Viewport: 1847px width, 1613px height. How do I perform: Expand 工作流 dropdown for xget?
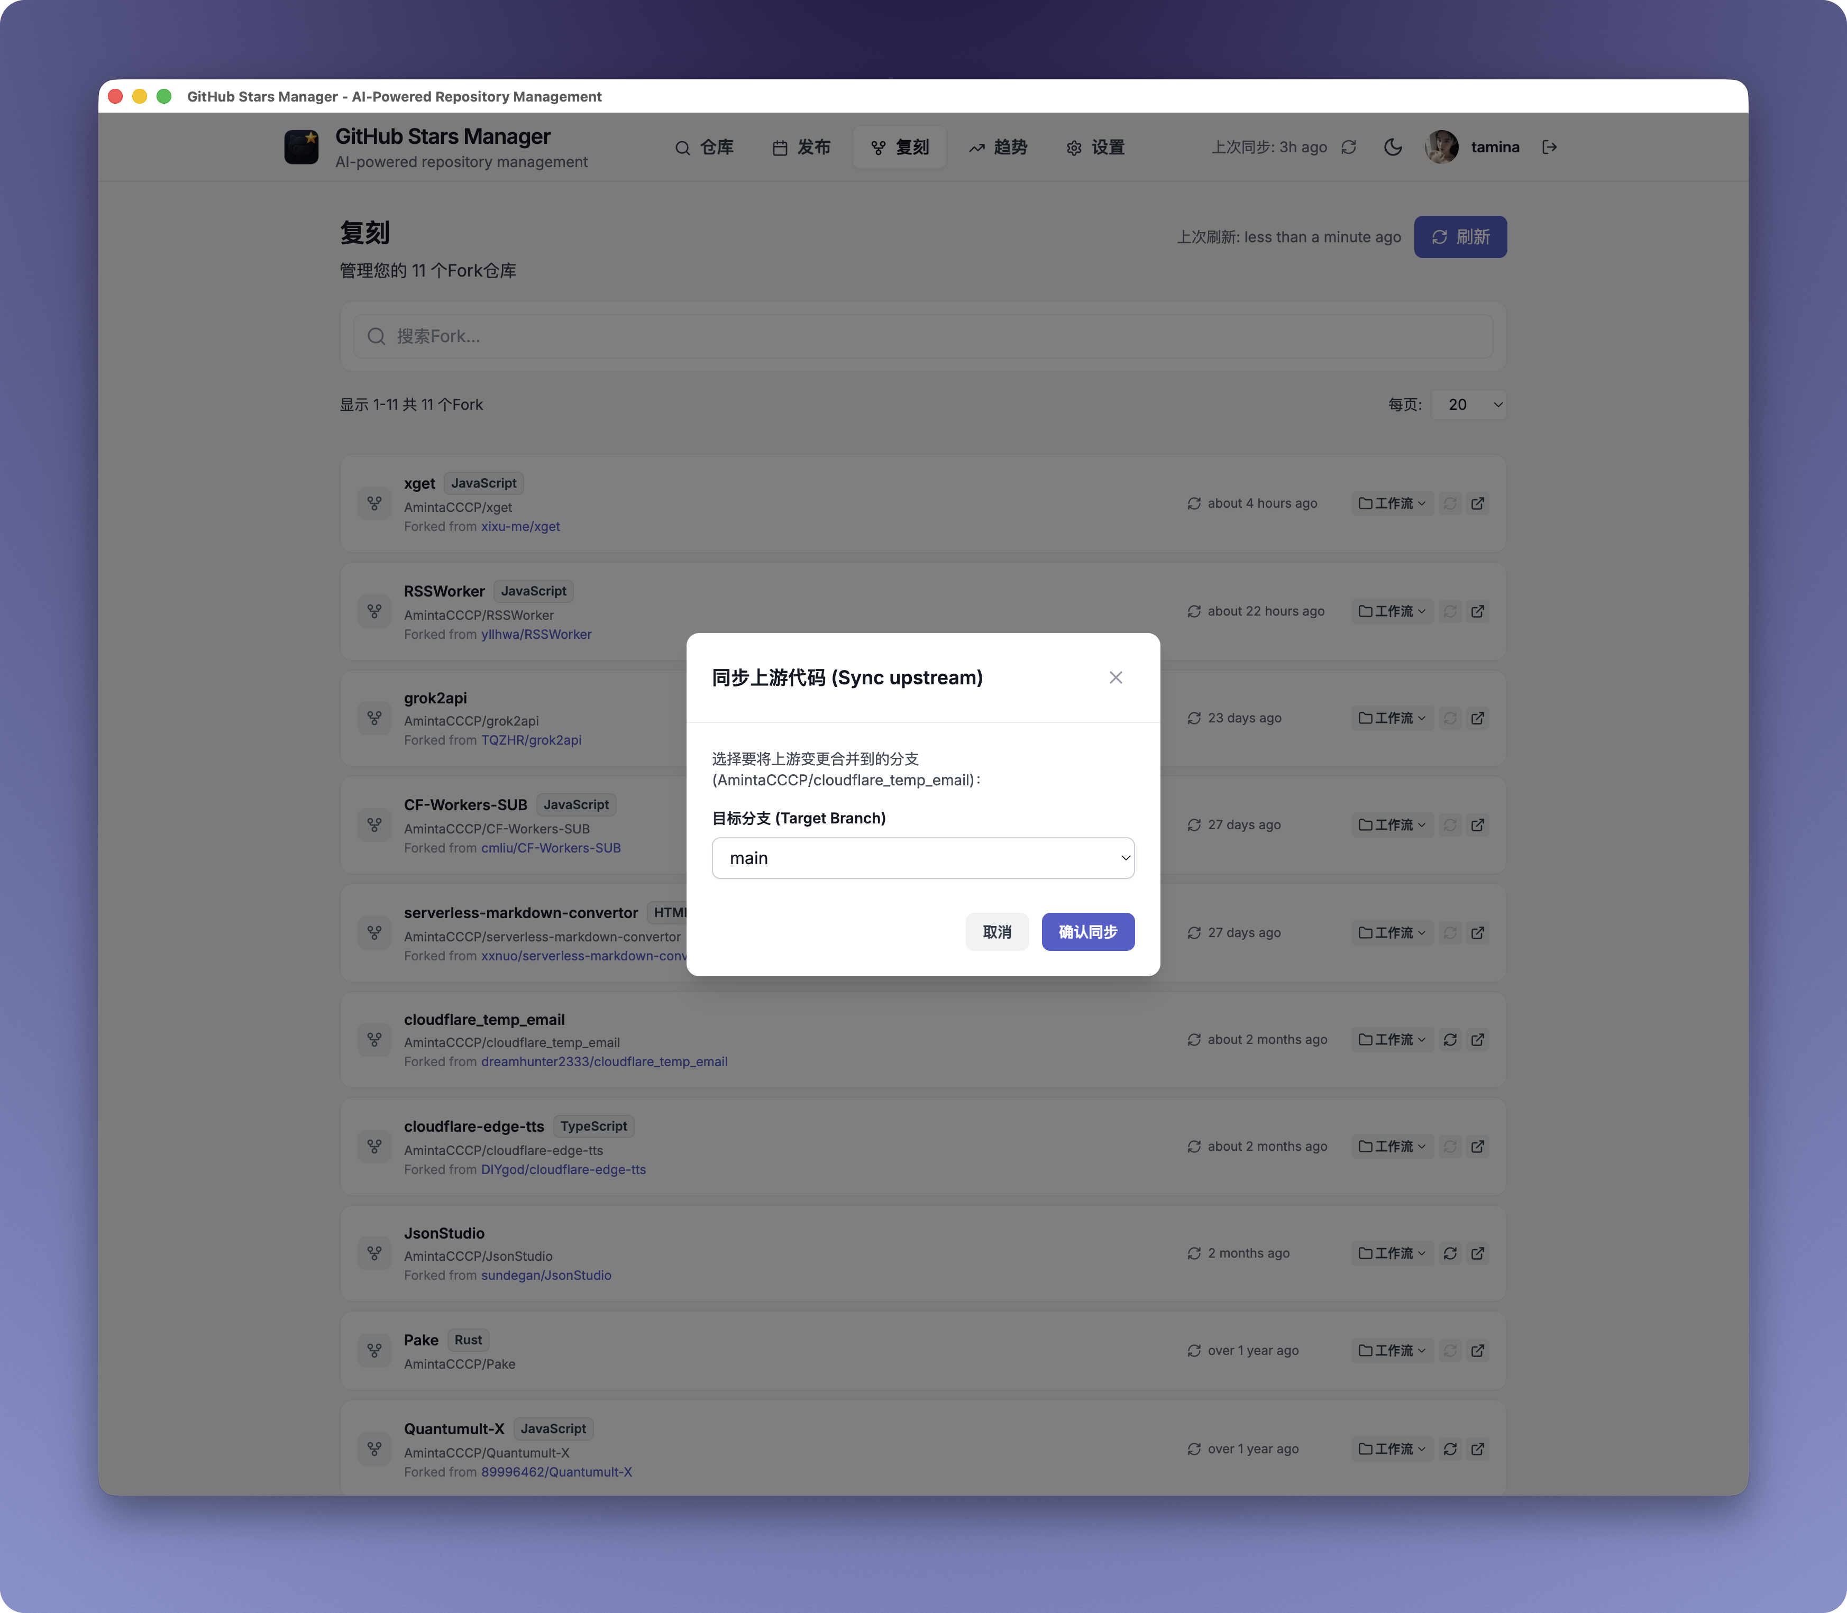pos(1392,504)
